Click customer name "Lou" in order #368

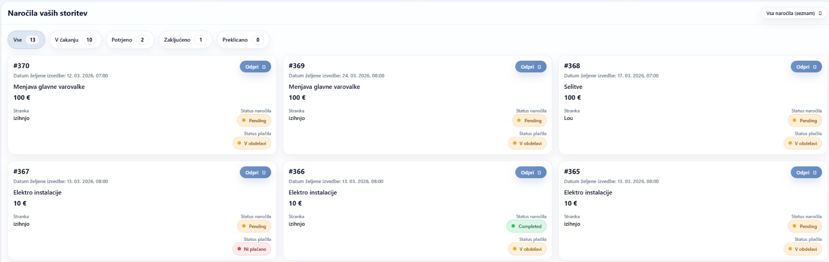pyautogui.click(x=569, y=118)
